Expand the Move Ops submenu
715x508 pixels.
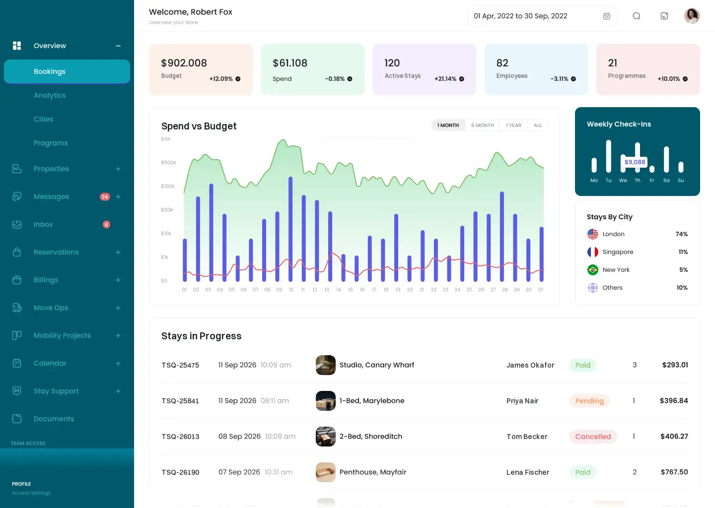(118, 308)
